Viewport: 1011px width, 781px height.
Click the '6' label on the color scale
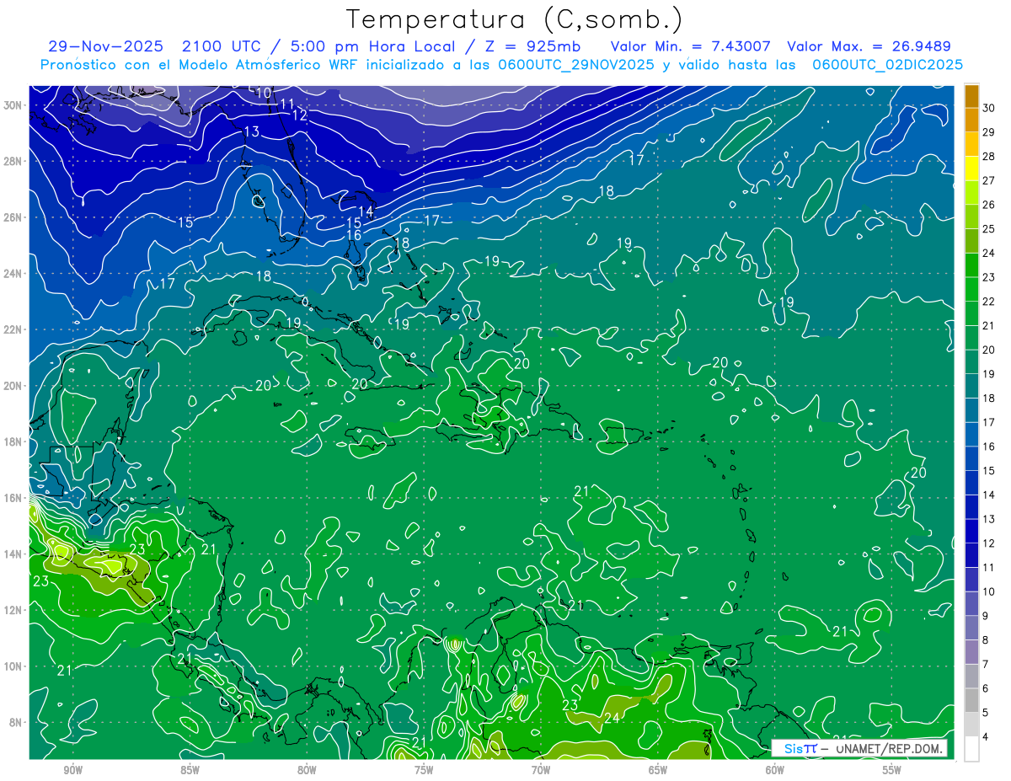985,688
